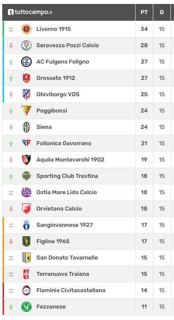Open the Aquila Montevarchi 1902 team link

coord(70,160)
